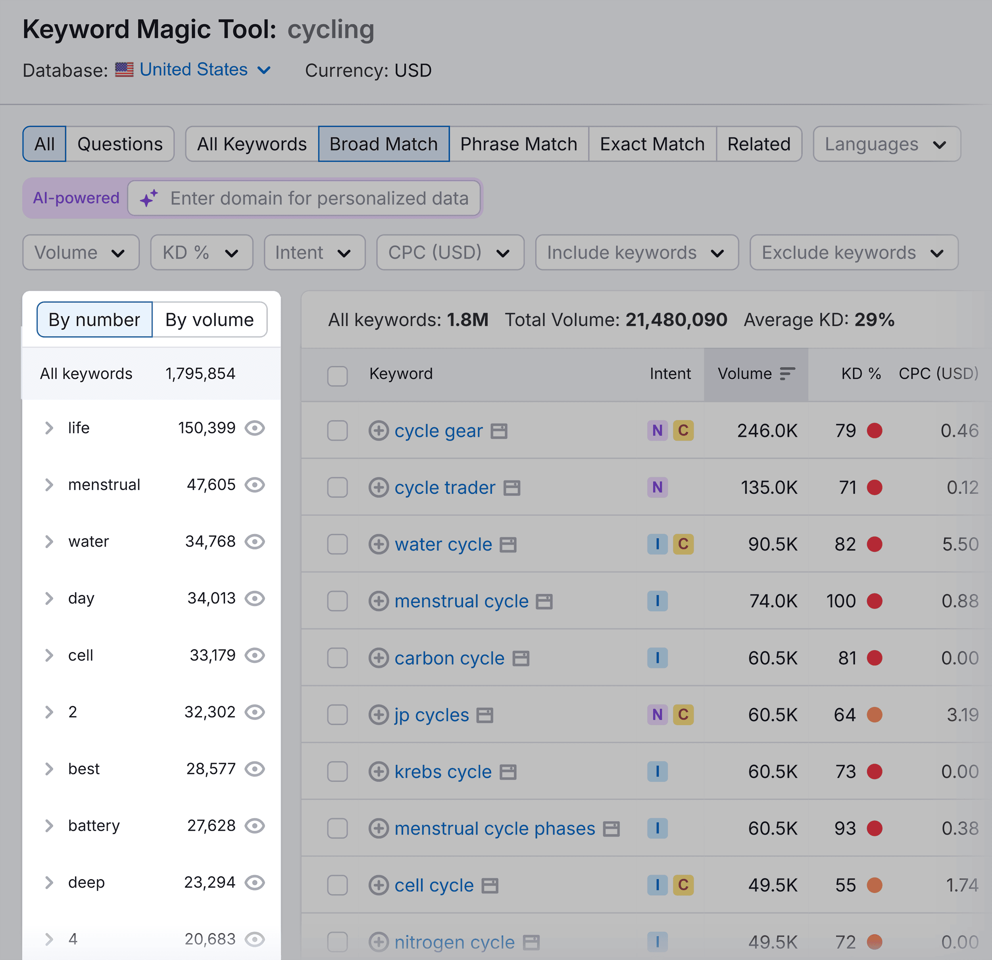The height and width of the screenshot is (960, 992).
Task: Click the AI sparkle icon in domain field
Action: coord(149,198)
